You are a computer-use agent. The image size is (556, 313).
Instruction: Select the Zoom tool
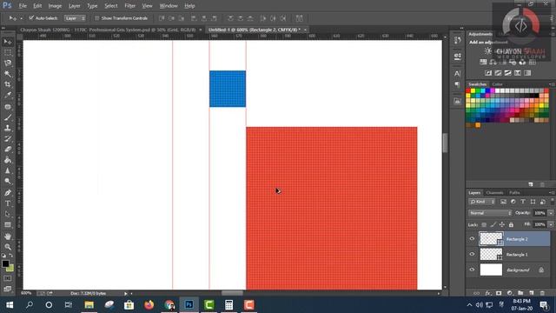tap(8, 247)
